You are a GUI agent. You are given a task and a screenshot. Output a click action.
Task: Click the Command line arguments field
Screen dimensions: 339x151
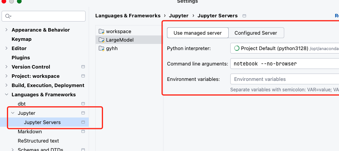click(285, 64)
